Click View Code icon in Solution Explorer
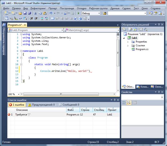The height and width of the screenshot is (146, 167). (x=141, y=29)
